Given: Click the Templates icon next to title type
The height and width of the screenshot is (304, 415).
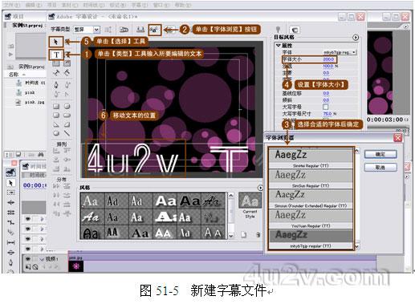Looking at the screenshot, I should 124,30.
